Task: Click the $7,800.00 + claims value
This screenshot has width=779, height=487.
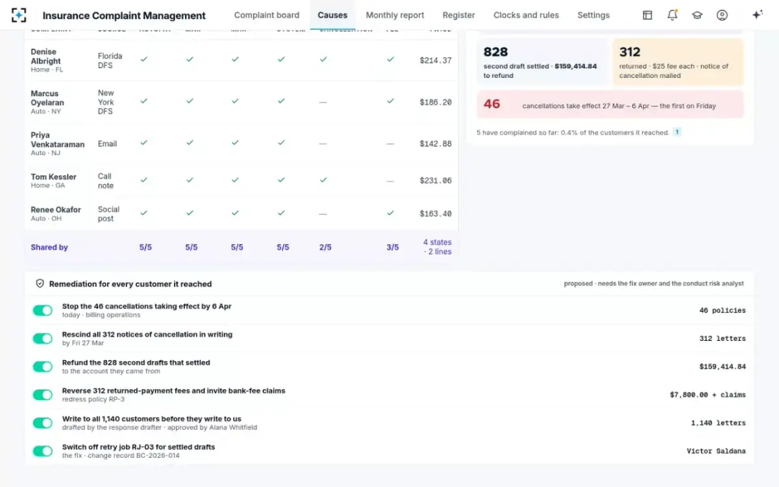Action: pyautogui.click(x=708, y=395)
